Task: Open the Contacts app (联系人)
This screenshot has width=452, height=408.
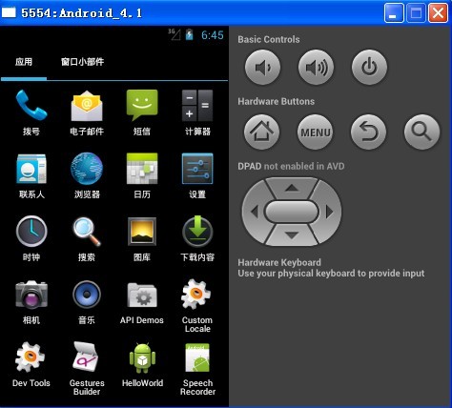Action: [x=31, y=175]
